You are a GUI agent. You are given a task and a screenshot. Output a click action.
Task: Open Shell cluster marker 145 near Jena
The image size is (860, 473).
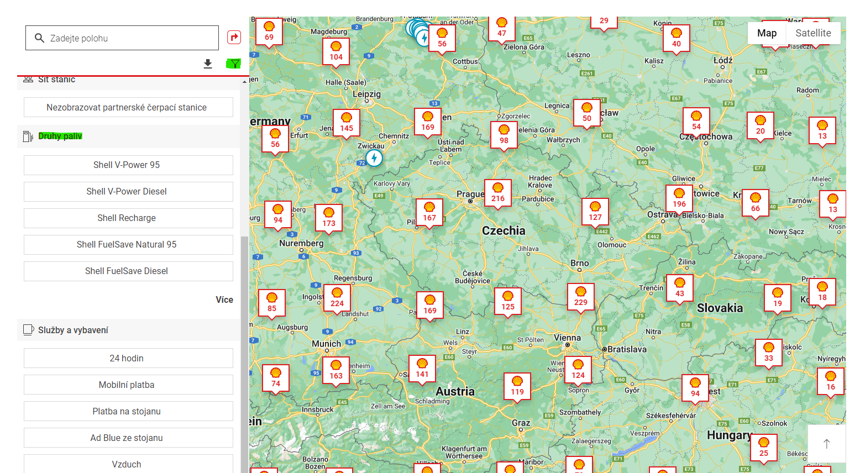[x=347, y=123]
